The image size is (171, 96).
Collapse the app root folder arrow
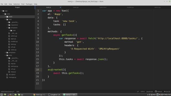tap(1, 11)
